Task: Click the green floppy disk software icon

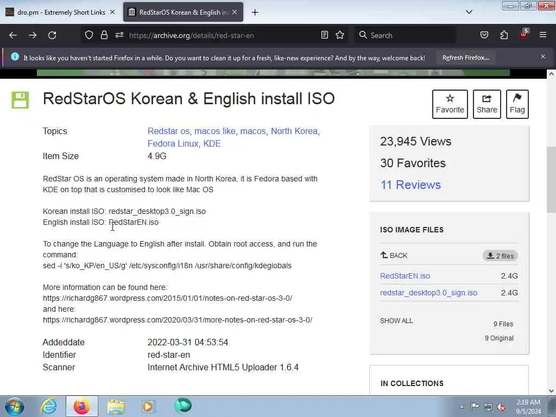Action: [x=20, y=100]
